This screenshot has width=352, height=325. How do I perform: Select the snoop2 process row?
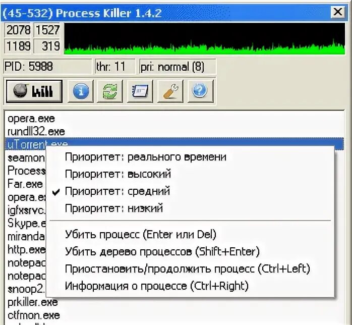26,289
